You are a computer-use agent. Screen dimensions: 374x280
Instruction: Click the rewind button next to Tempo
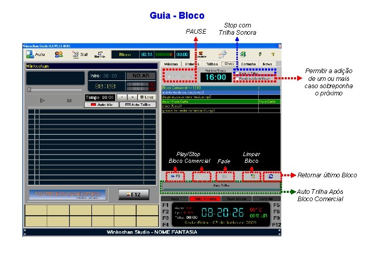pyautogui.click(x=122, y=97)
